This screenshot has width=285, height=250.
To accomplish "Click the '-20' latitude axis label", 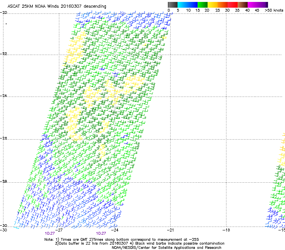I will point(3,13).
